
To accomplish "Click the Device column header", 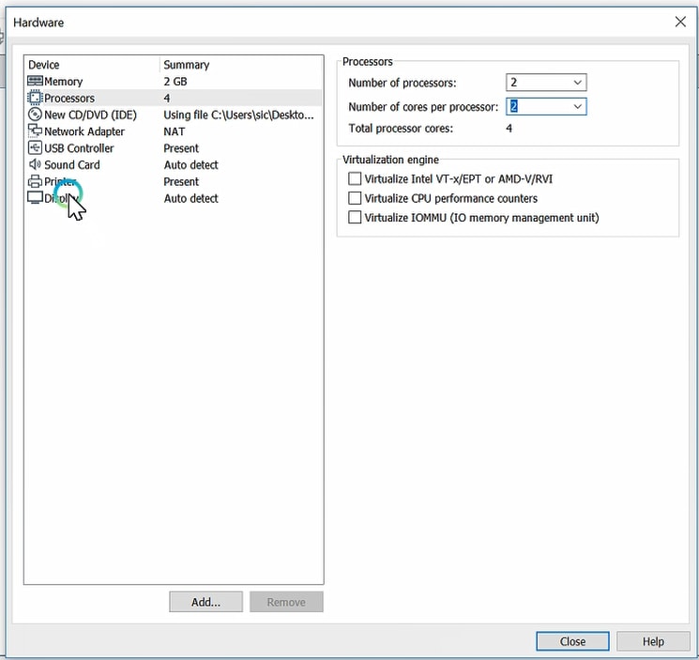I will [x=44, y=65].
